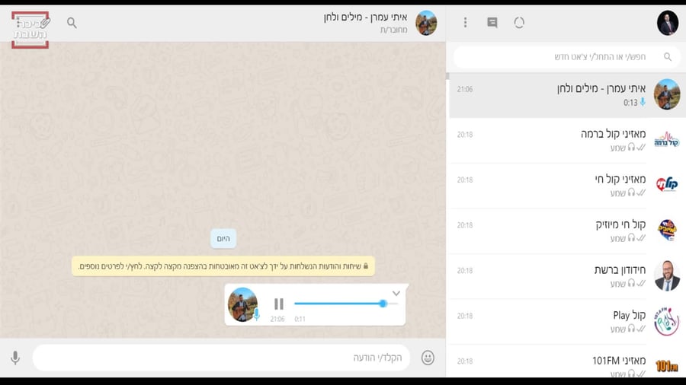Click the yellow end-to-end encryption notice

[x=223, y=266]
